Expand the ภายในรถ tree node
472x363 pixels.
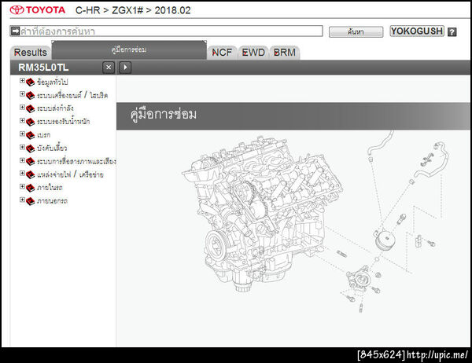[x=22, y=186]
